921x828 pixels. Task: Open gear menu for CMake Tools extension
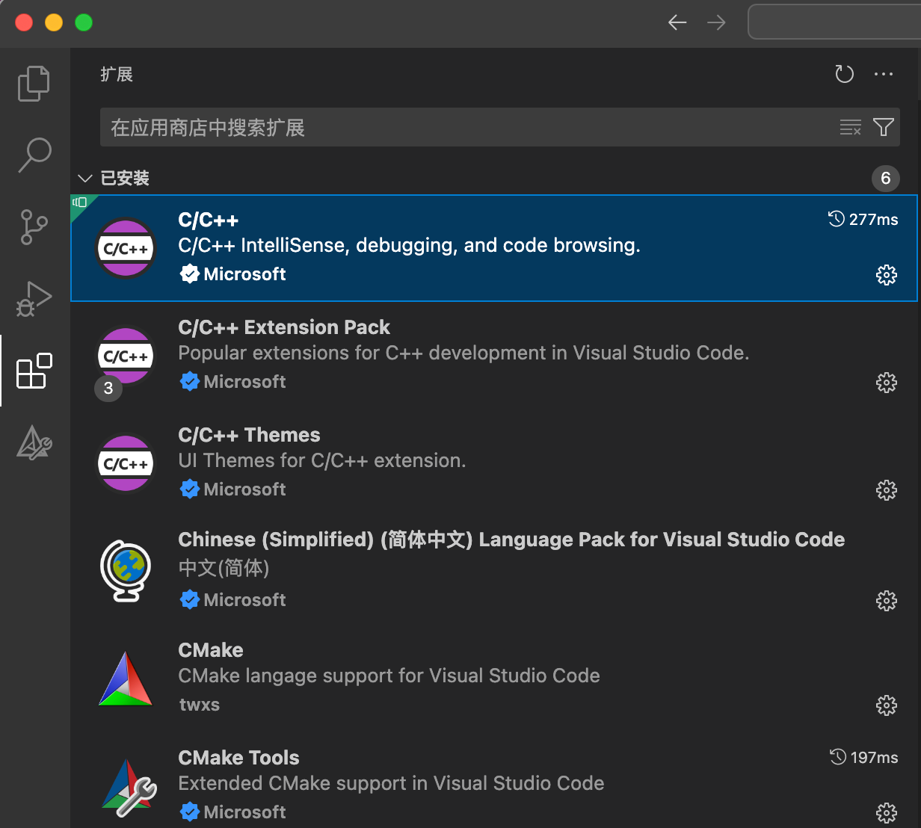(x=886, y=812)
